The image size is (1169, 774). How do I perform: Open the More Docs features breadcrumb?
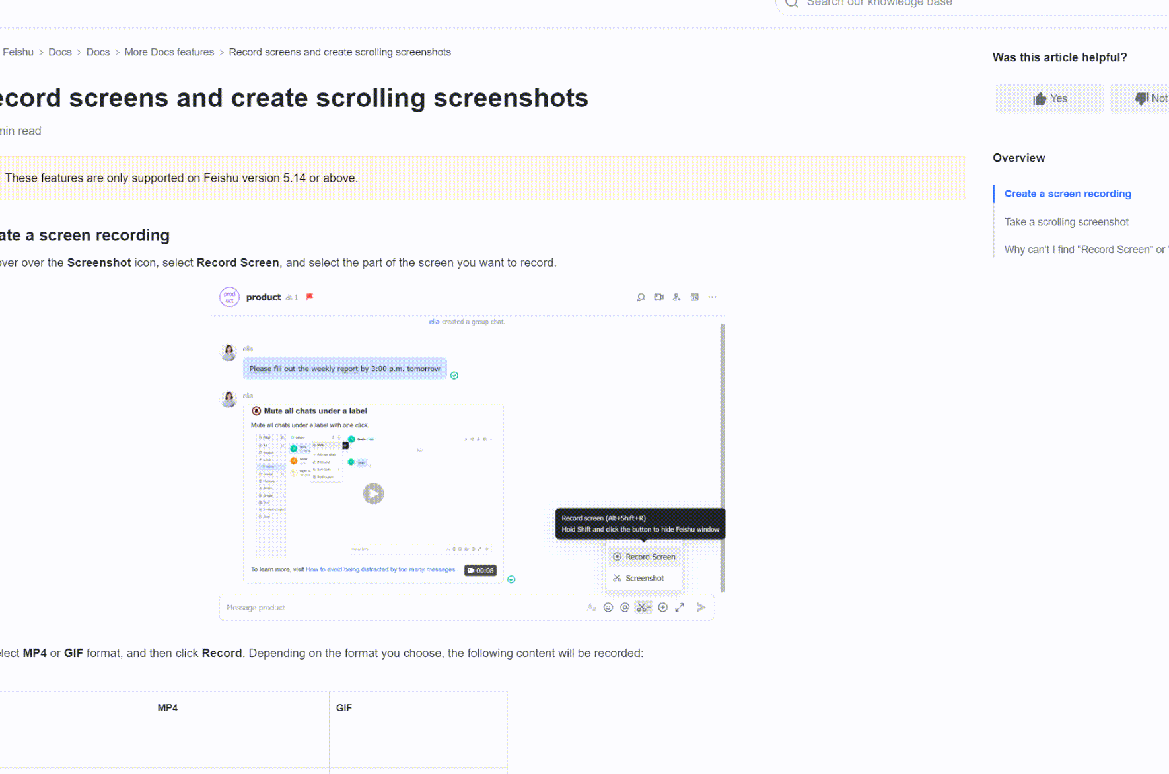pos(169,52)
